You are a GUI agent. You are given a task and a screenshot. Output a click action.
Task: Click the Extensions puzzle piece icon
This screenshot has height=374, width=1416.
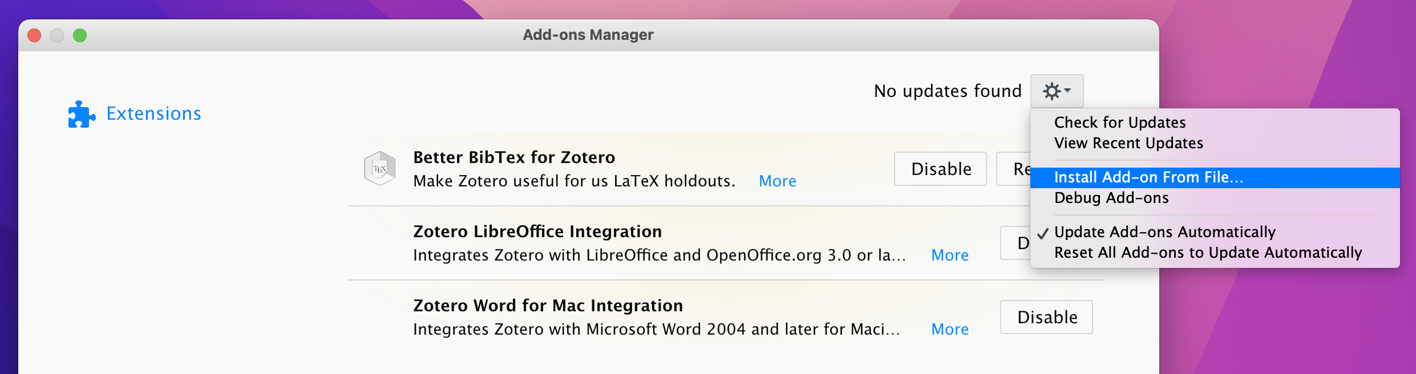(81, 114)
